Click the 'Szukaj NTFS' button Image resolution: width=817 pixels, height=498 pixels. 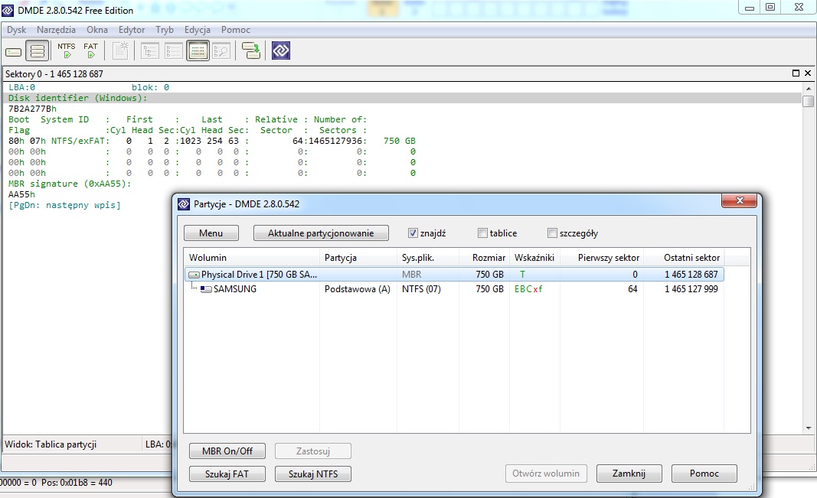tap(313, 474)
